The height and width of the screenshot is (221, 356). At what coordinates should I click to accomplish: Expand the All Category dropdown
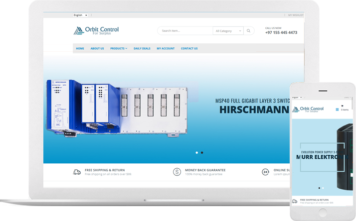(x=228, y=31)
